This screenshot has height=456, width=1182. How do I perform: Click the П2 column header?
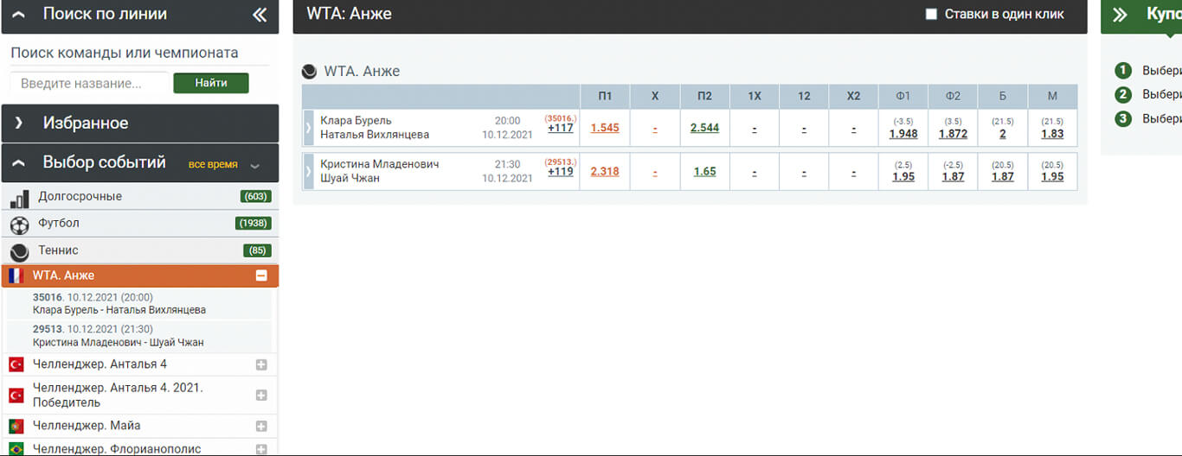[704, 96]
